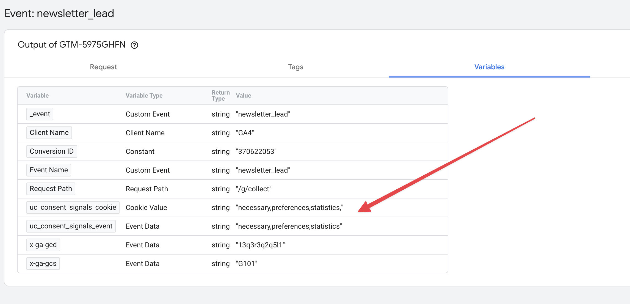This screenshot has width=630, height=304.
Task: Open the Tags tab
Action: (x=295, y=67)
